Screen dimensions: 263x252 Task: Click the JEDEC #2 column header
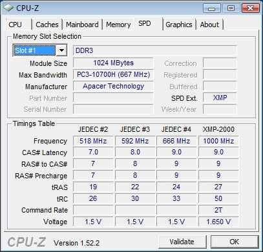[x=93, y=129]
